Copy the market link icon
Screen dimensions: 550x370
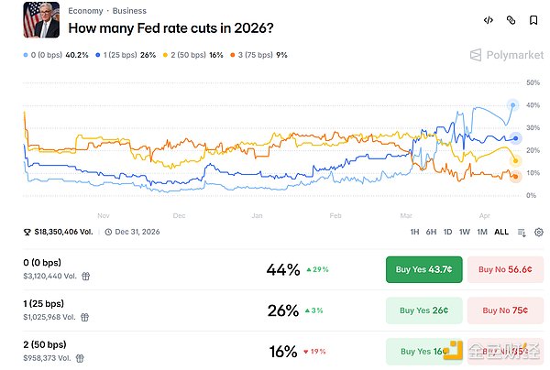511,20
